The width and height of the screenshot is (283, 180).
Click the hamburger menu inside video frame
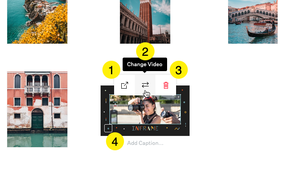click(x=178, y=97)
